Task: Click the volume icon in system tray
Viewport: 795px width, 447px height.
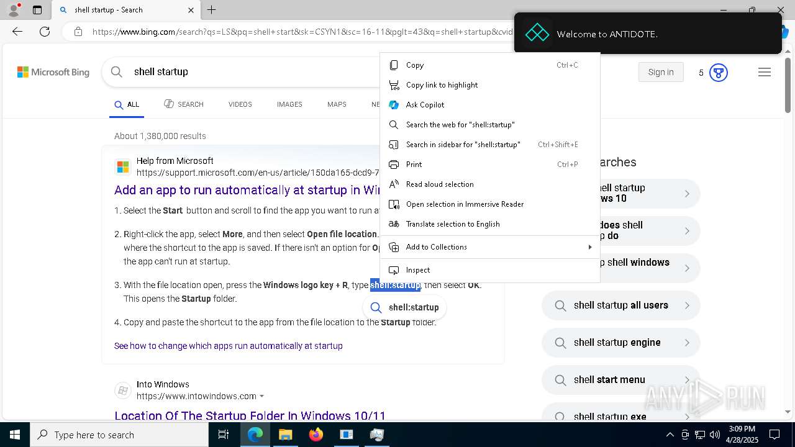Action: pyautogui.click(x=714, y=435)
